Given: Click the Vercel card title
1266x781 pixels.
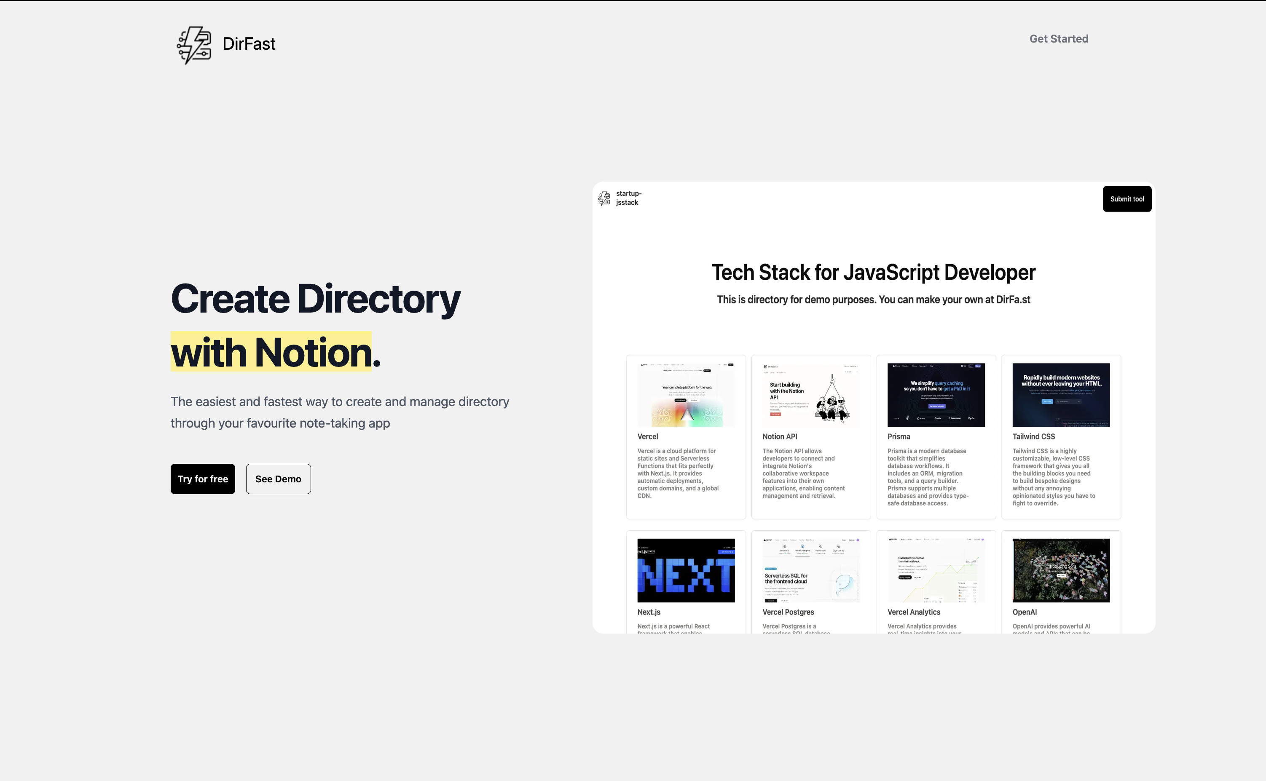Looking at the screenshot, I should click(647, 436).
